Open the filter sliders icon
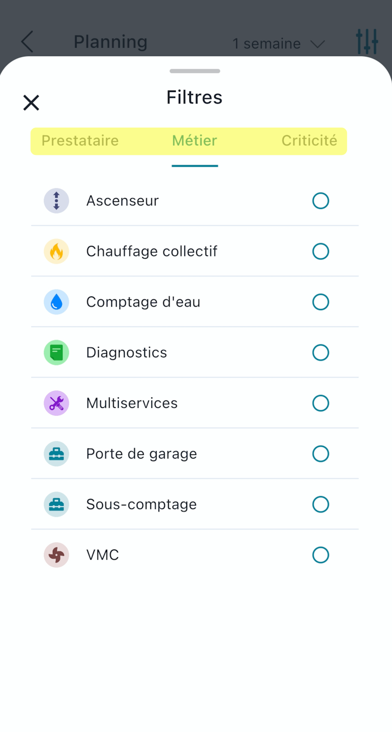Image resolution: width=392 pixels, height=732 pixels. (x=367, y=42)
